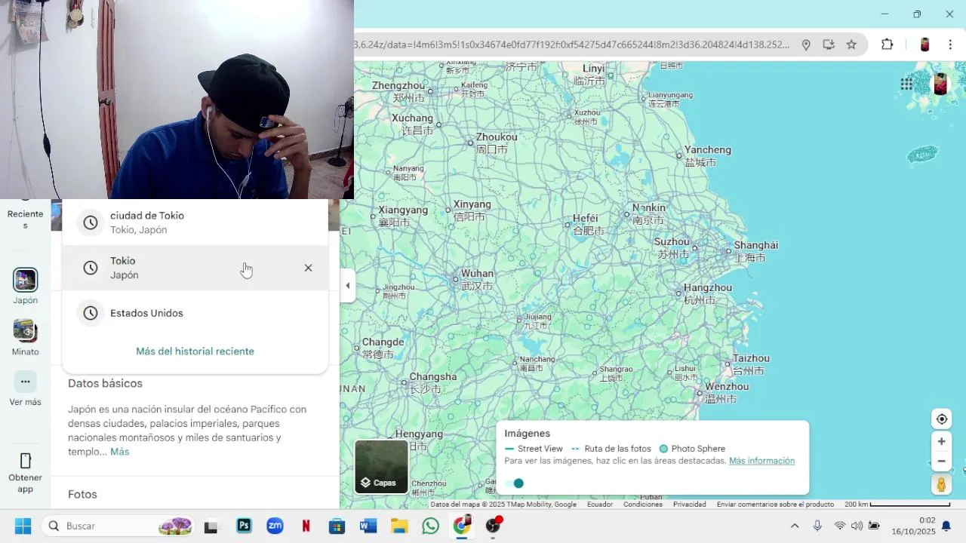Open Chrome extensions puzzle icon
The image size is (966, 543).
pyautogui.click(x=888, y=44)
